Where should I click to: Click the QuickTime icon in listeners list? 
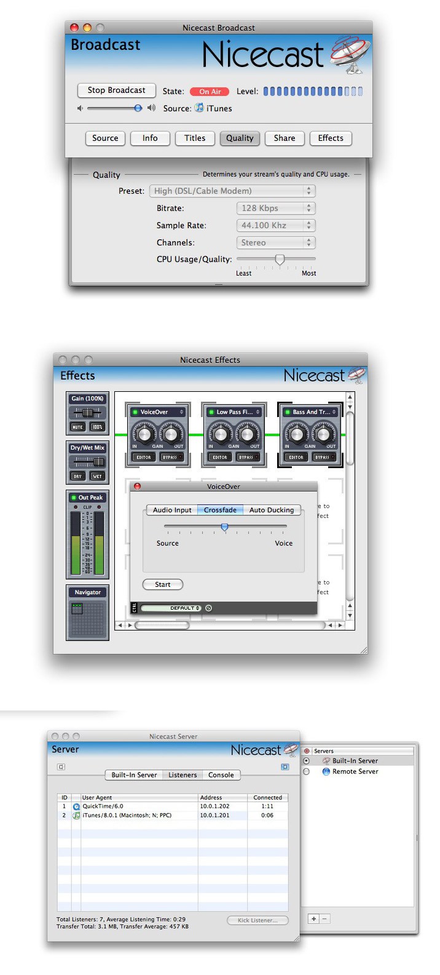click(76, 806)
